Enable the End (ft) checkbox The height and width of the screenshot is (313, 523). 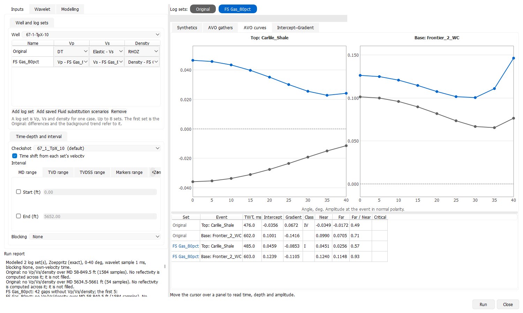(18, 216)
